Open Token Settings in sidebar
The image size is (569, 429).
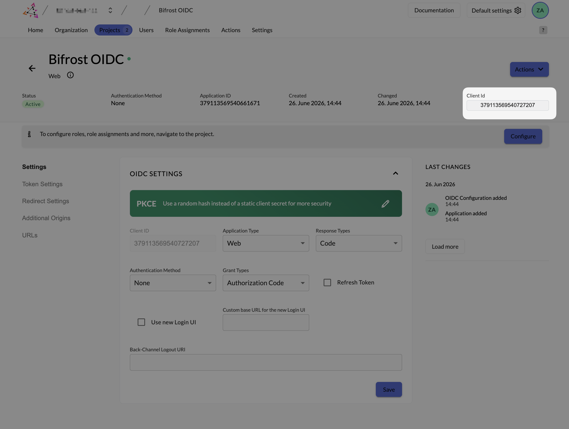coord(42,184)
